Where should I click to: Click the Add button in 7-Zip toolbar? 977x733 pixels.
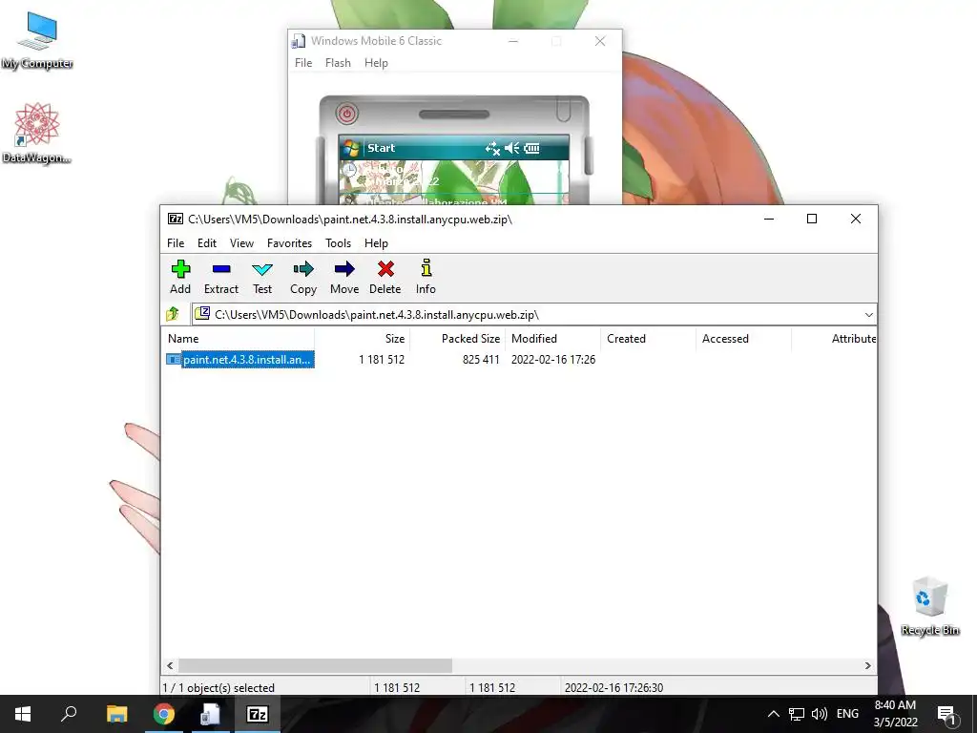tap(180, 277)
